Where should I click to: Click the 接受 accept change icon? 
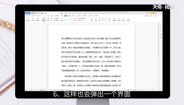coord(96,19)
